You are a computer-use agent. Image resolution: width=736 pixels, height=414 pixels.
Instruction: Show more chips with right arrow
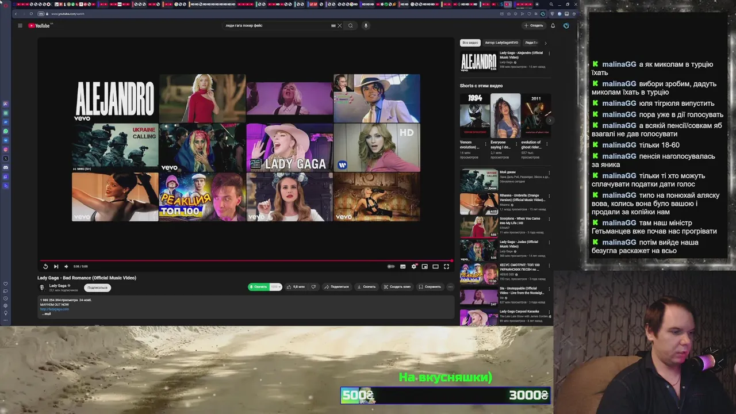pos(545,43)
